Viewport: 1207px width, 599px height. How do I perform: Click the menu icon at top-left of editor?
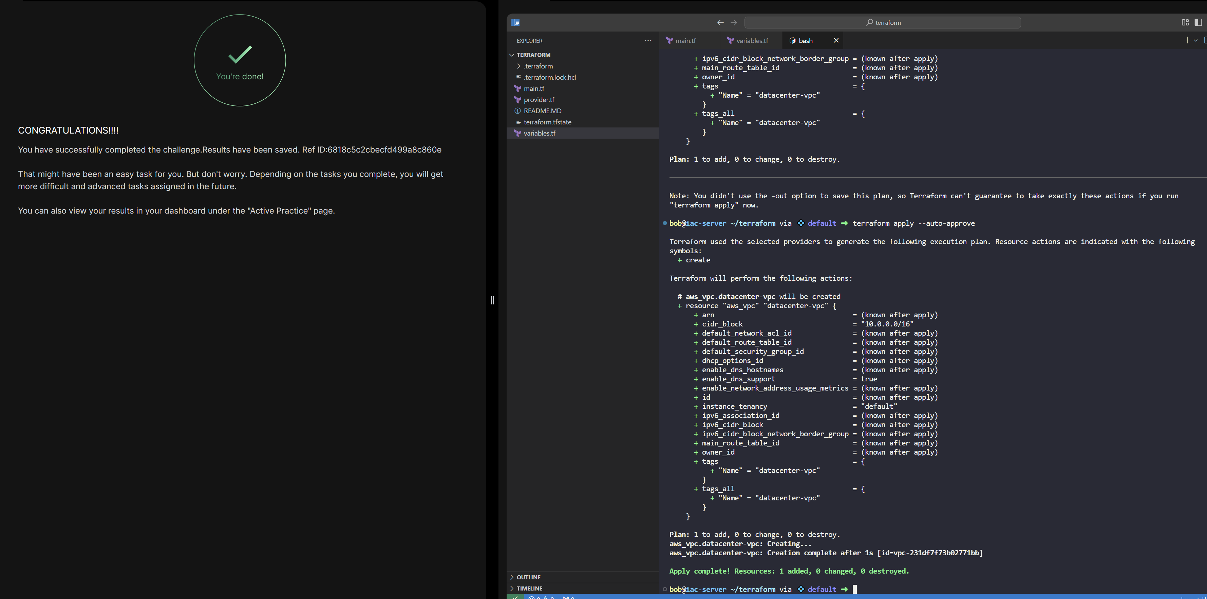[515, 22]
